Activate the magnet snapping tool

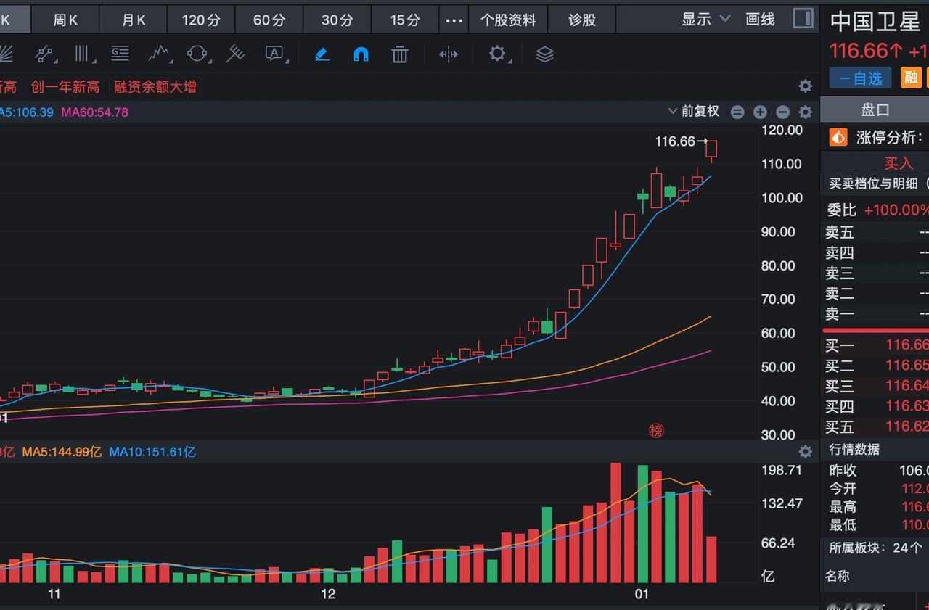362,53
